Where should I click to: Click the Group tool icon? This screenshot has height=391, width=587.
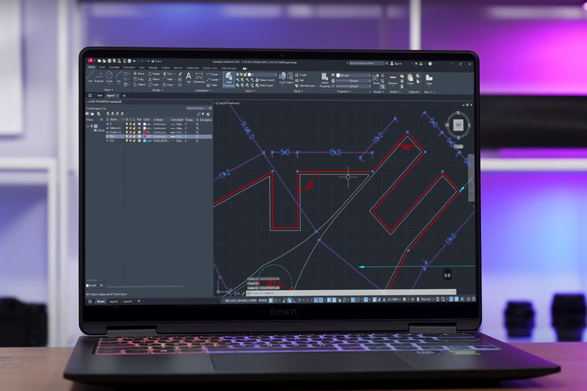pyautogui.click(x=376, y=79)
